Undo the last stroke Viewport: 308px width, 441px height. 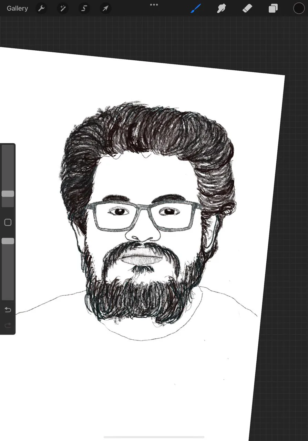[x=8, y=310]
